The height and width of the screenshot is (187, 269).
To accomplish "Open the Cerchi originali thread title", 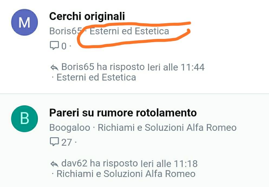I will click(87, 16).
